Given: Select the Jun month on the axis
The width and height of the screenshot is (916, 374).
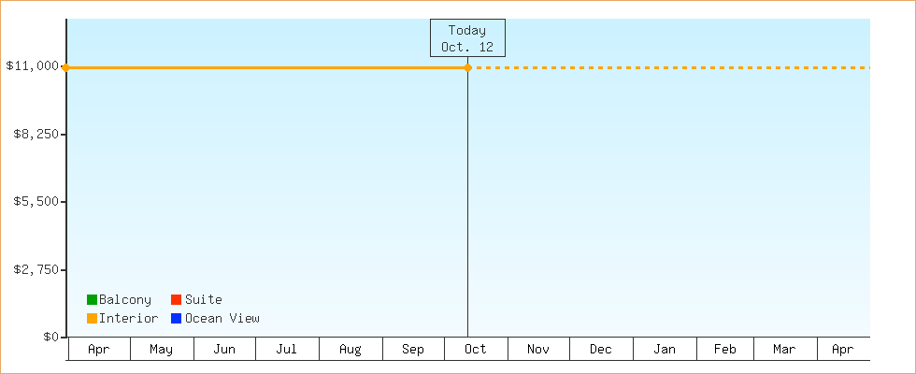Looking at the screenshot, I should (224, 350).
